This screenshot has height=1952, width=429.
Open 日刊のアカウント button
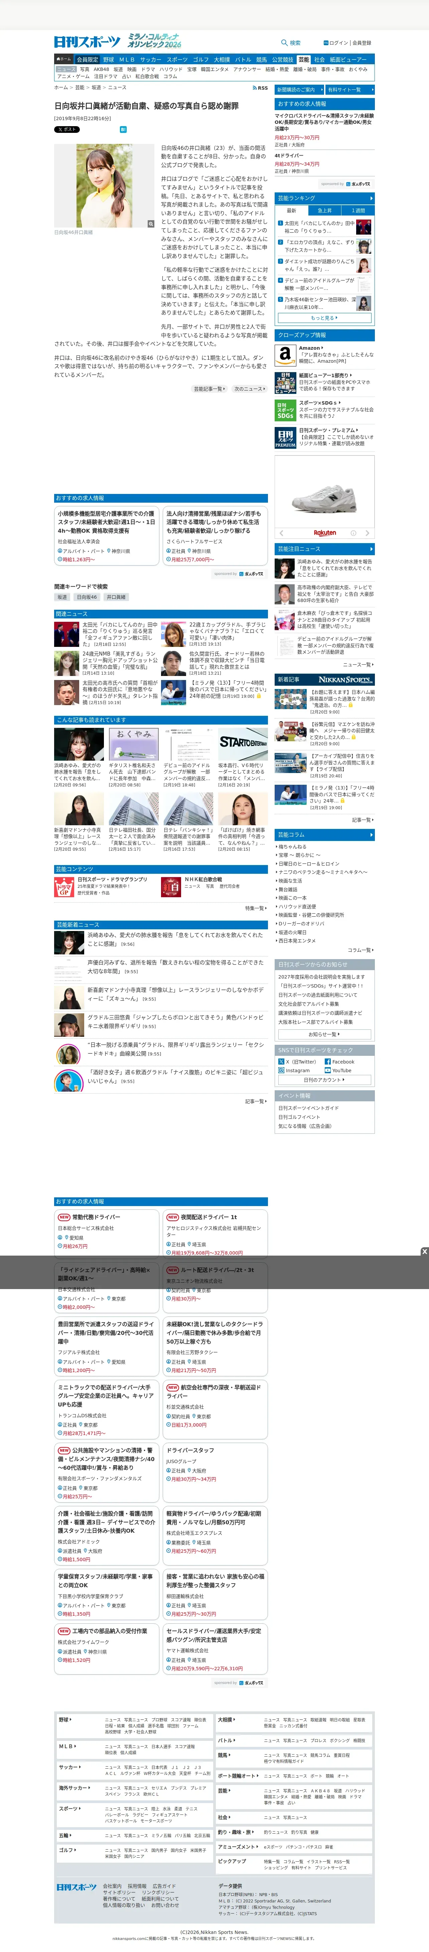(x=324, y=1080)
